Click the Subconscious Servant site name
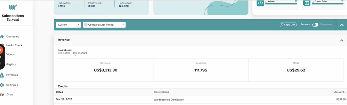 (13, 18)
